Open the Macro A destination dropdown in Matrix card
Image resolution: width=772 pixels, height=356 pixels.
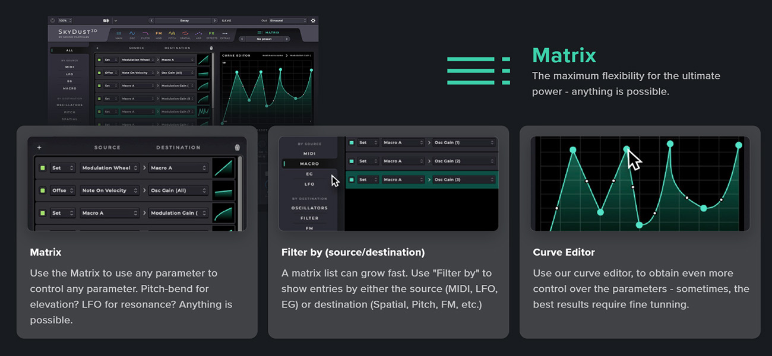pyautogui.click(x=179, y=168)
